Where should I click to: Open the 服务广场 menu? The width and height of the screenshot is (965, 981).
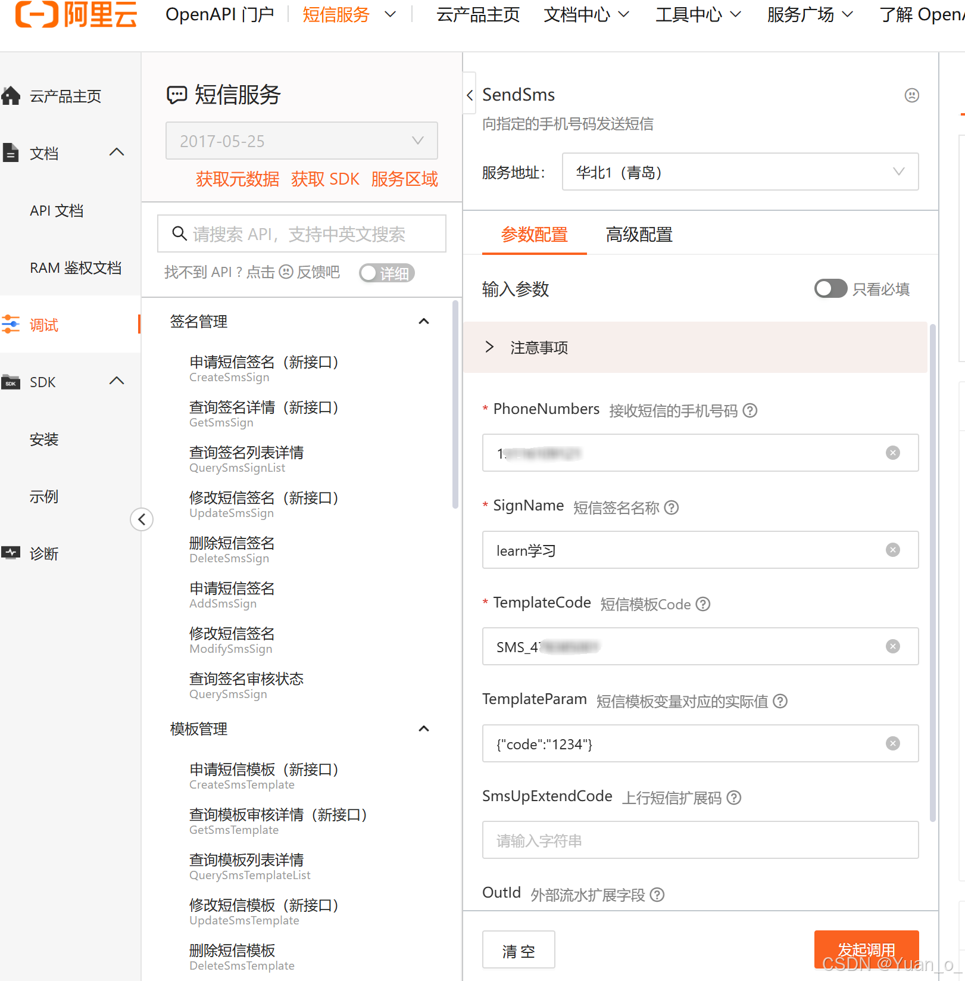tap(810, 14)
